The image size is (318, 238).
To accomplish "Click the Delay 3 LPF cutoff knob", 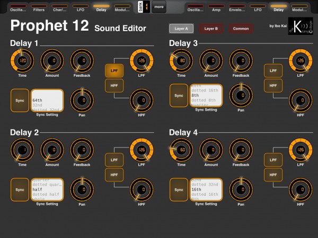I will pyautogui.click(x=301, y=60).
